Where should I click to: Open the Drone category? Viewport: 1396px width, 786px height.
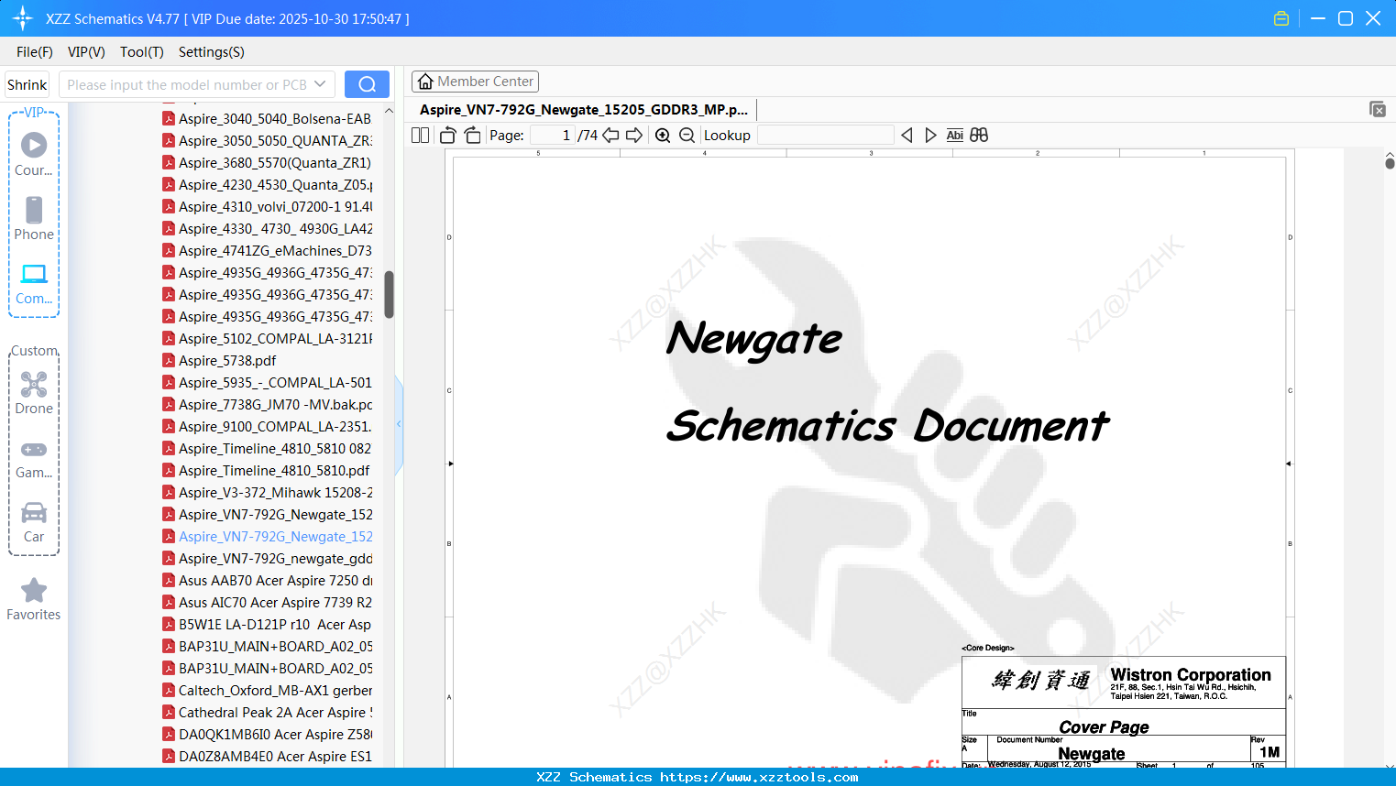[34, 393]
